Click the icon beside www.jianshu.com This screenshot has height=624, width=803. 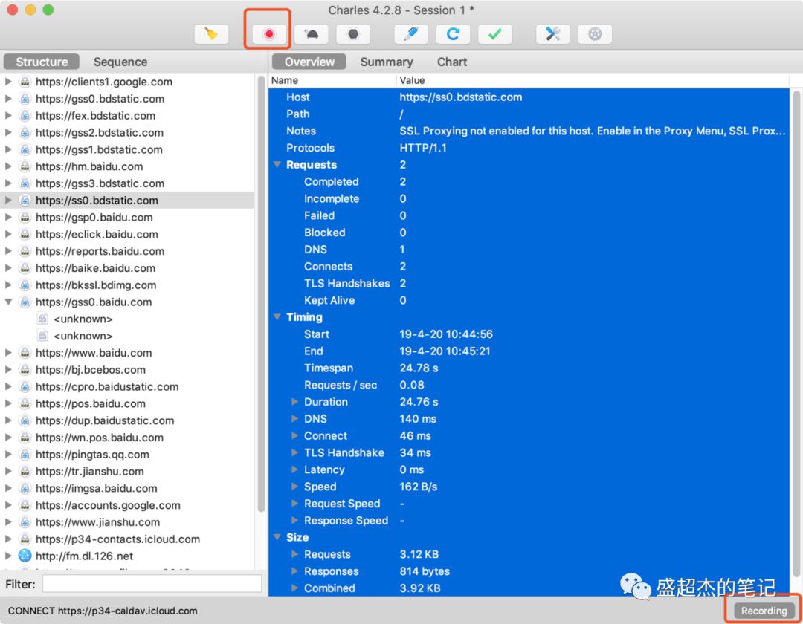coord(25,521)
